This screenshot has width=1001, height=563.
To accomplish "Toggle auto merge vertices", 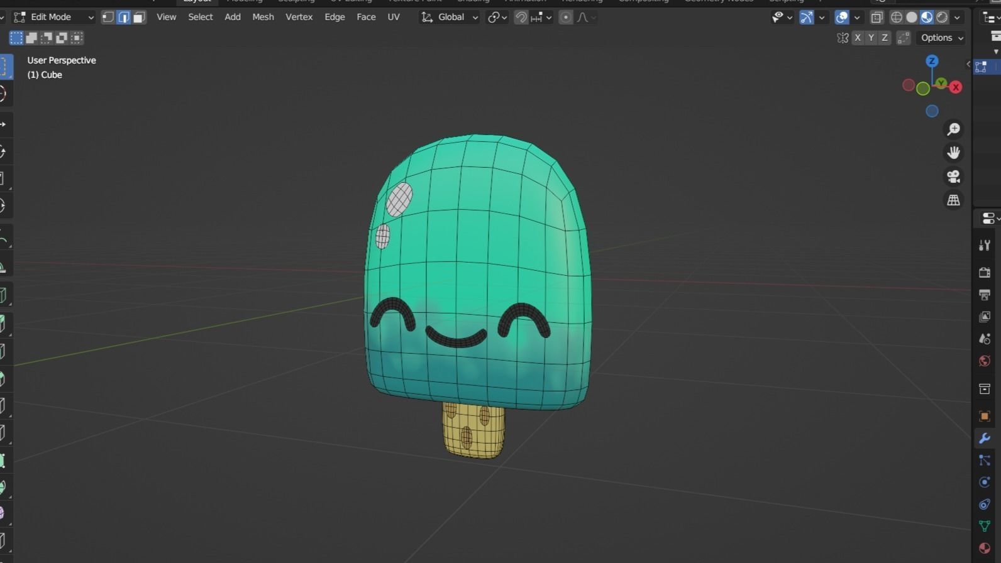I will click(x=904, y=38).
